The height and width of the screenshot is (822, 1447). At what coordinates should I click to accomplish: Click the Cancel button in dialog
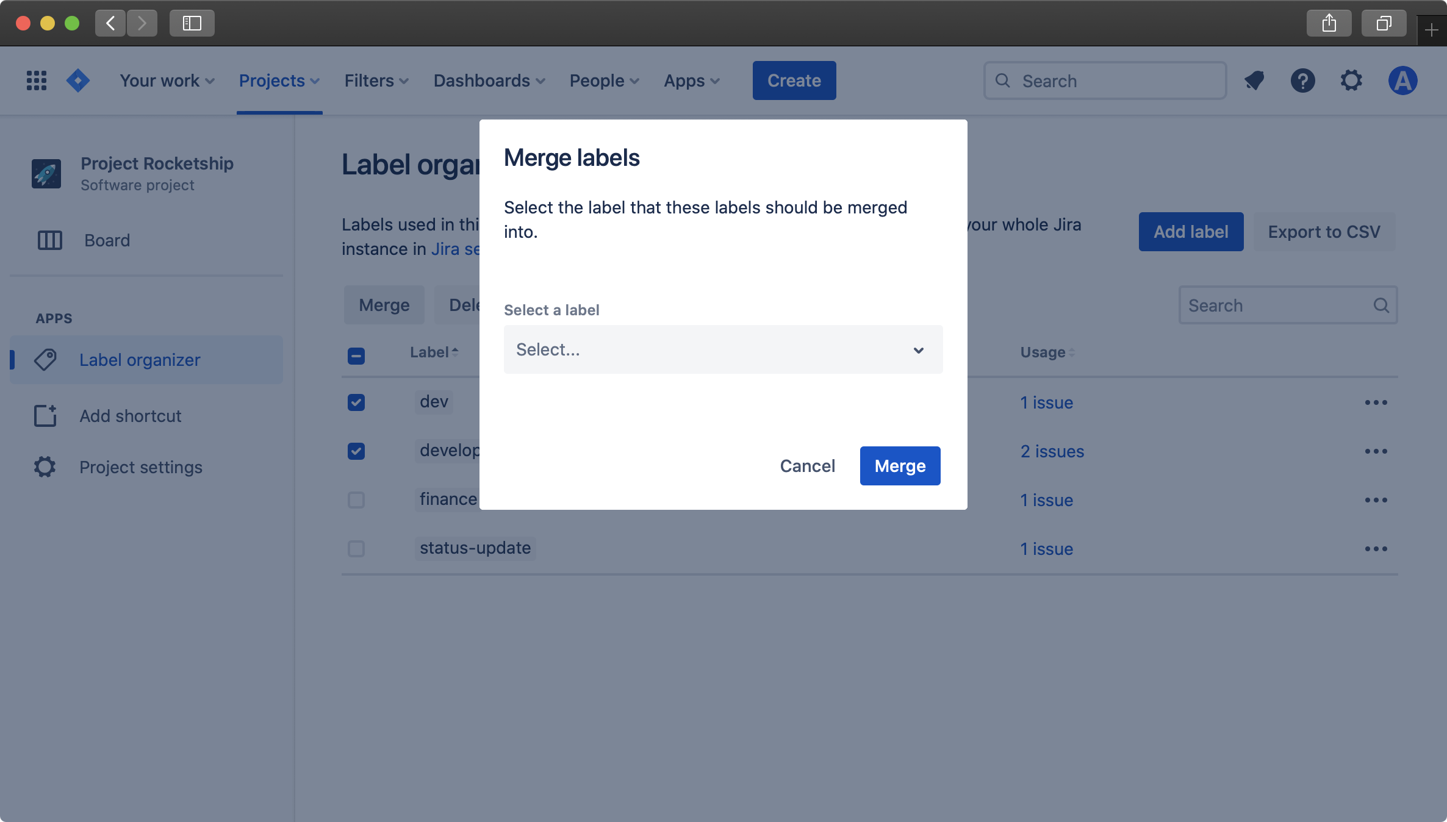tap(807, 465)
